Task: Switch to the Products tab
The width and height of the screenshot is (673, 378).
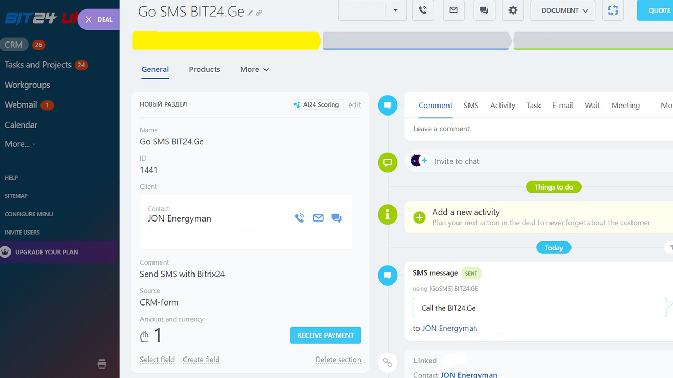Action: pyautogui.click(x=204, y=69)
